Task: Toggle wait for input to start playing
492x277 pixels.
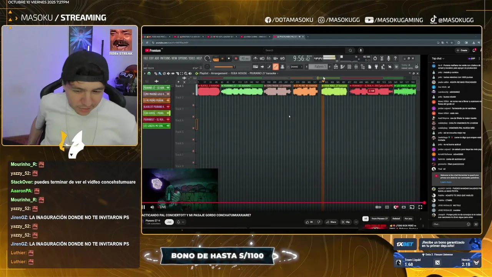Action: 262,58
